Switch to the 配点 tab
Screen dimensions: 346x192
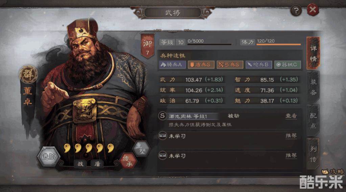(313, 121)
